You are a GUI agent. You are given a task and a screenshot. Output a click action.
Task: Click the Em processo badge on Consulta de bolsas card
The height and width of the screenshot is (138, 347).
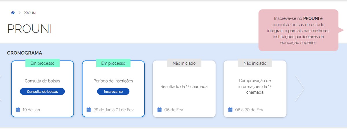pos(43,63)
